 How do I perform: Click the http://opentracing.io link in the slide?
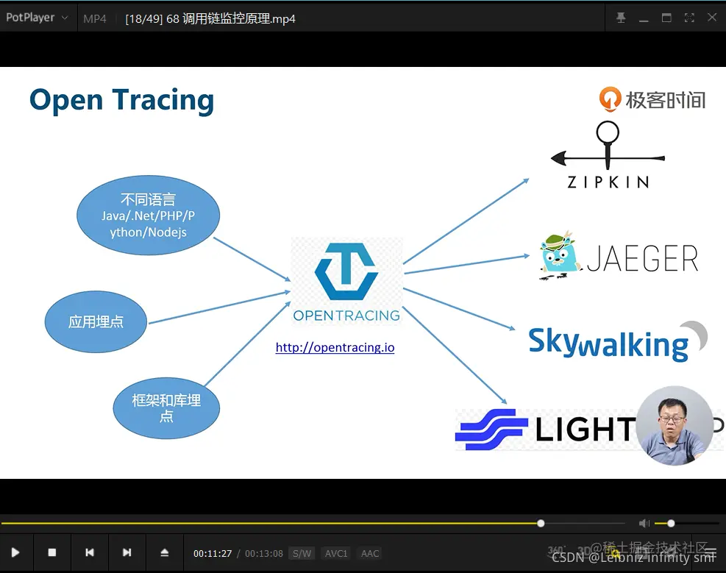(x=335, y=347)
